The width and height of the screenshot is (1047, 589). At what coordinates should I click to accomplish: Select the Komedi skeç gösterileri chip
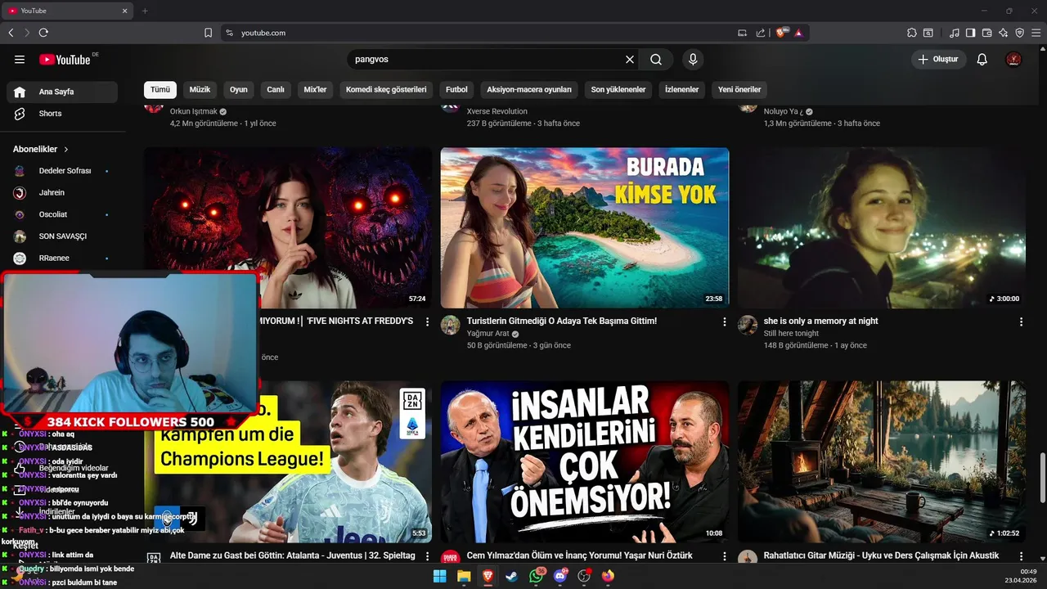[386, 89]
